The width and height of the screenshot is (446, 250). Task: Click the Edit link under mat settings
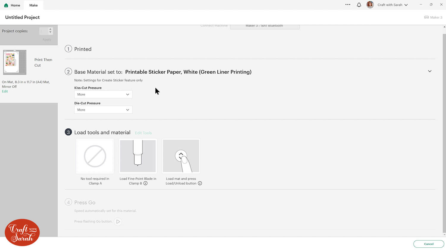[5, 91]
